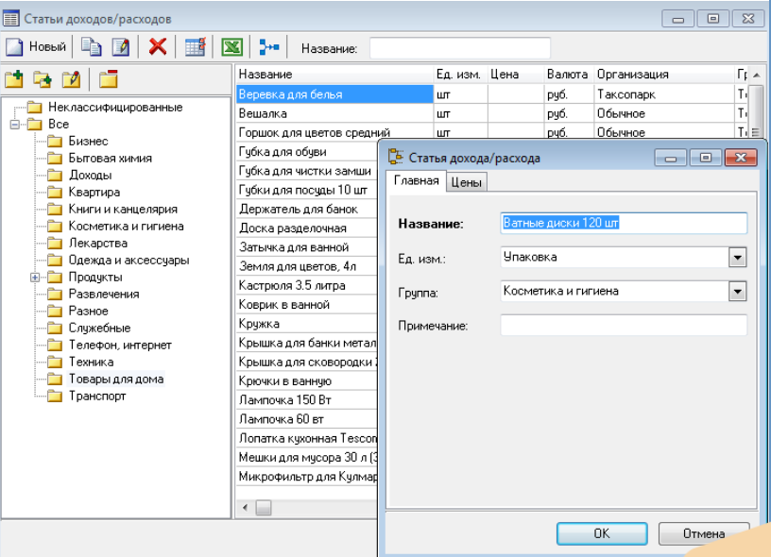The image size is (771, 557).
Task: Add new group folder with plus icon
Action: click(x=14, y=79)
